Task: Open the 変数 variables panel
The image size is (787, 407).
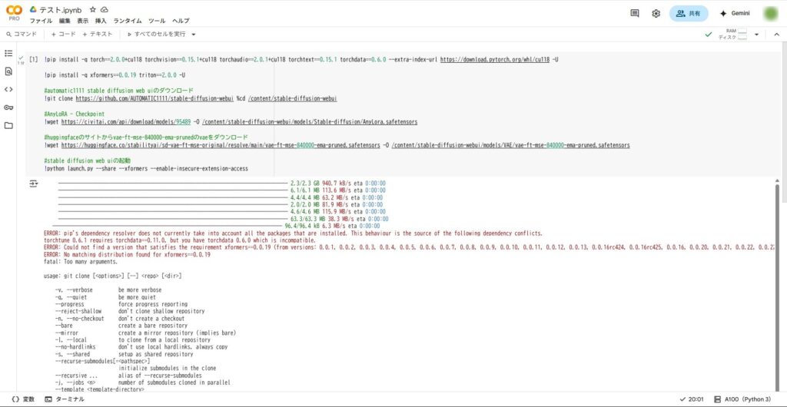Action: coord(23,399)
